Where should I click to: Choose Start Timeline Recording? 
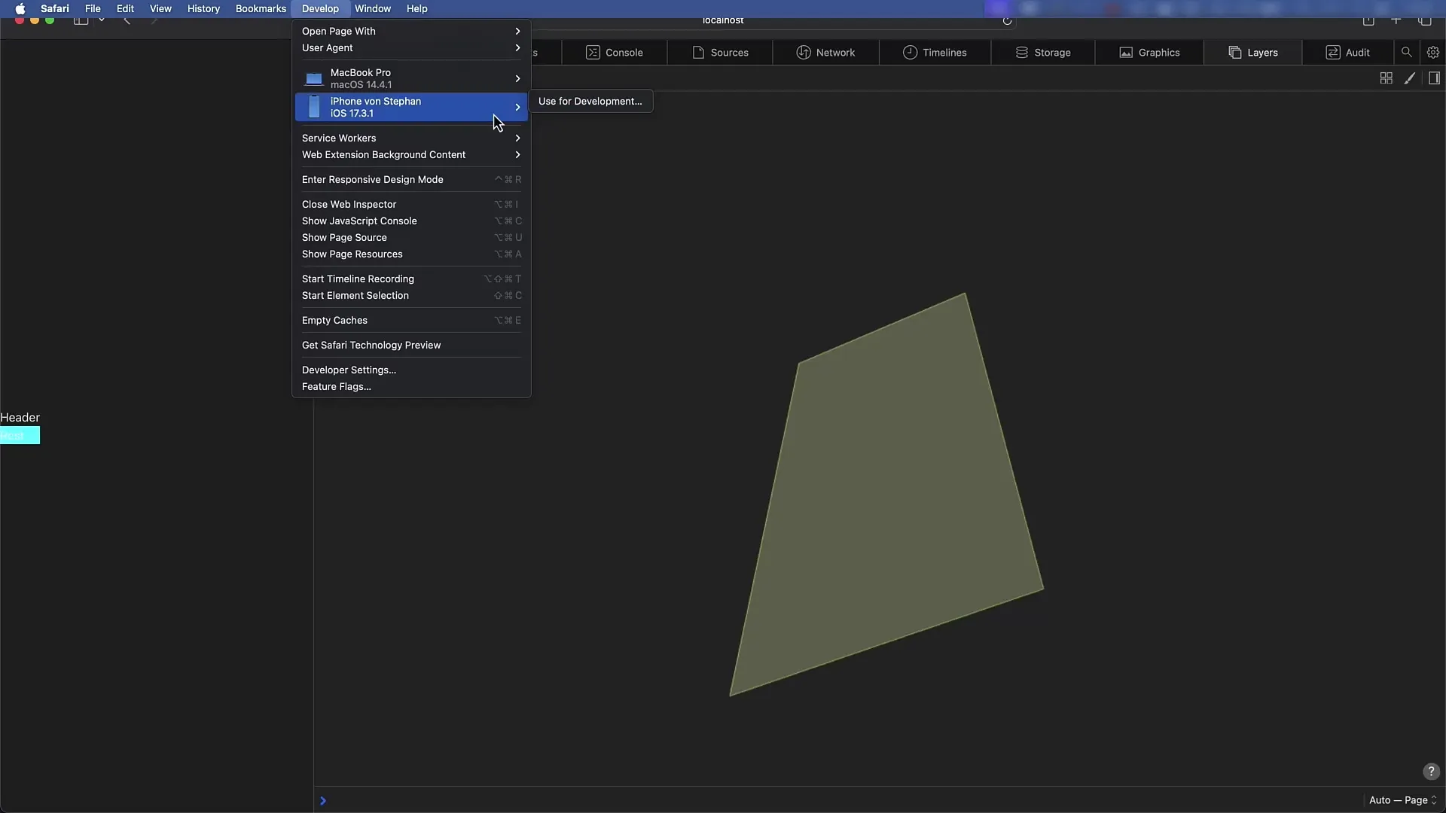pyautogui.click(x=411, y=279)
